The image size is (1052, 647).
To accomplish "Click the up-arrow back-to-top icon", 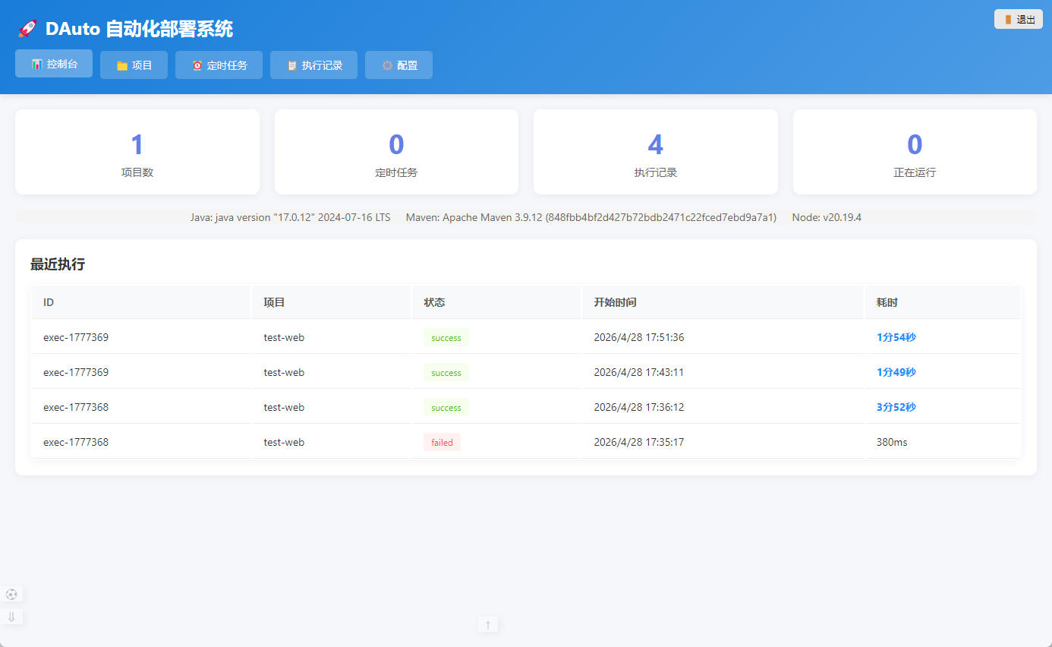I will (x=488, y=625).
